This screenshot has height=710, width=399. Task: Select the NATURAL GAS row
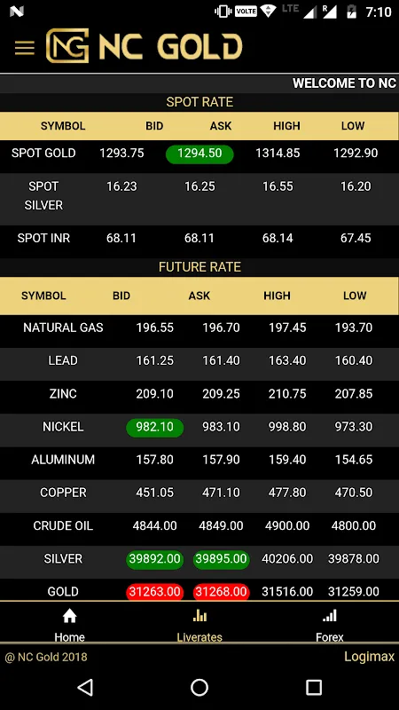click(x=199, y=327)
